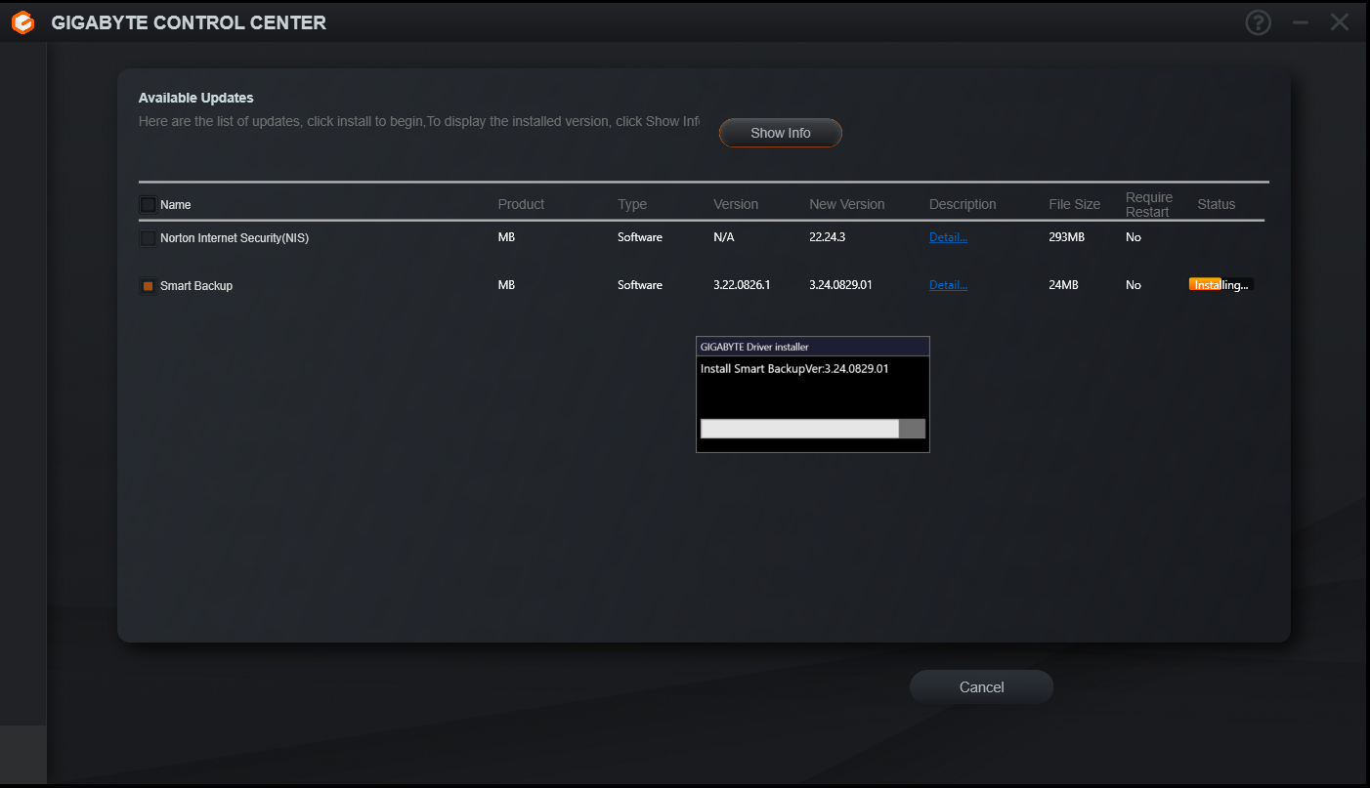This screenshot has height=788, width=1370.
Task: Click the File Size column header
Action: pyautogui.click(x=1074, y=204)
